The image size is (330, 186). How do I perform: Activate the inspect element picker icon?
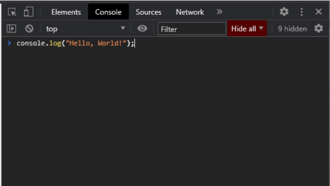click(x=12, y=12)
